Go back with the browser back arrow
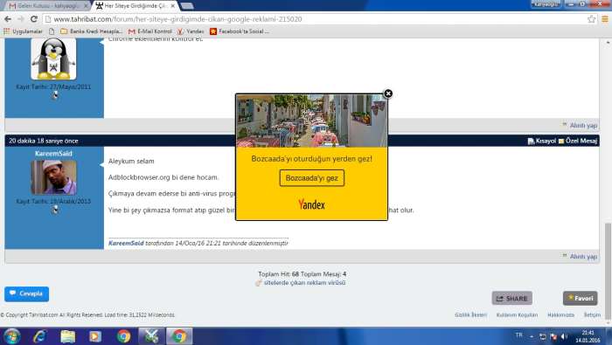612x345 pixels. [x=7, y=19]
